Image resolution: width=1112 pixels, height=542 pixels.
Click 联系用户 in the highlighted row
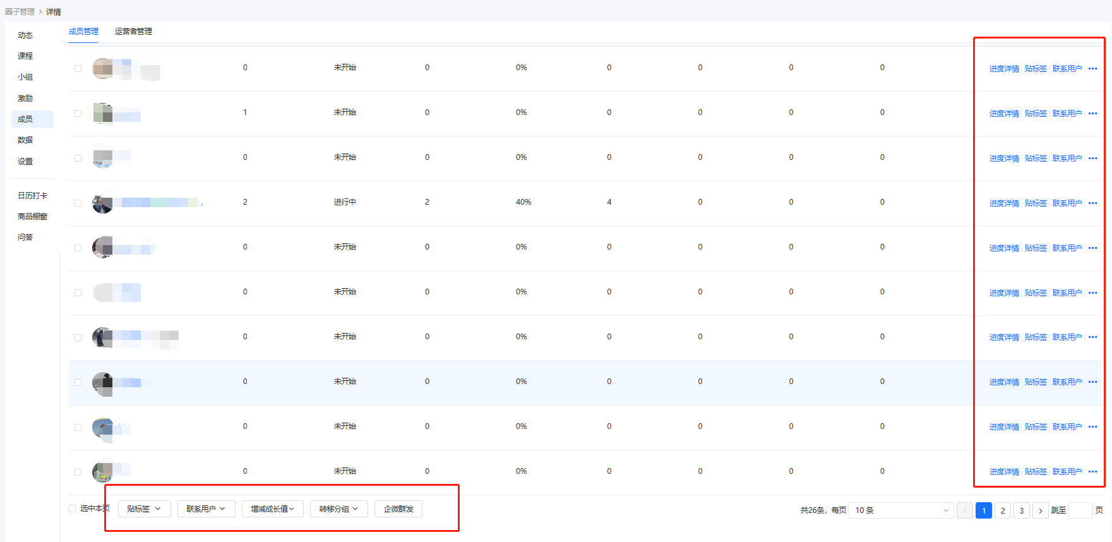click(1067, 382)
